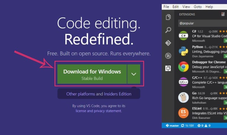Open the Goto menu
Image resolution: width=227 pixels, height=135 pixels.
pos(198,7)
